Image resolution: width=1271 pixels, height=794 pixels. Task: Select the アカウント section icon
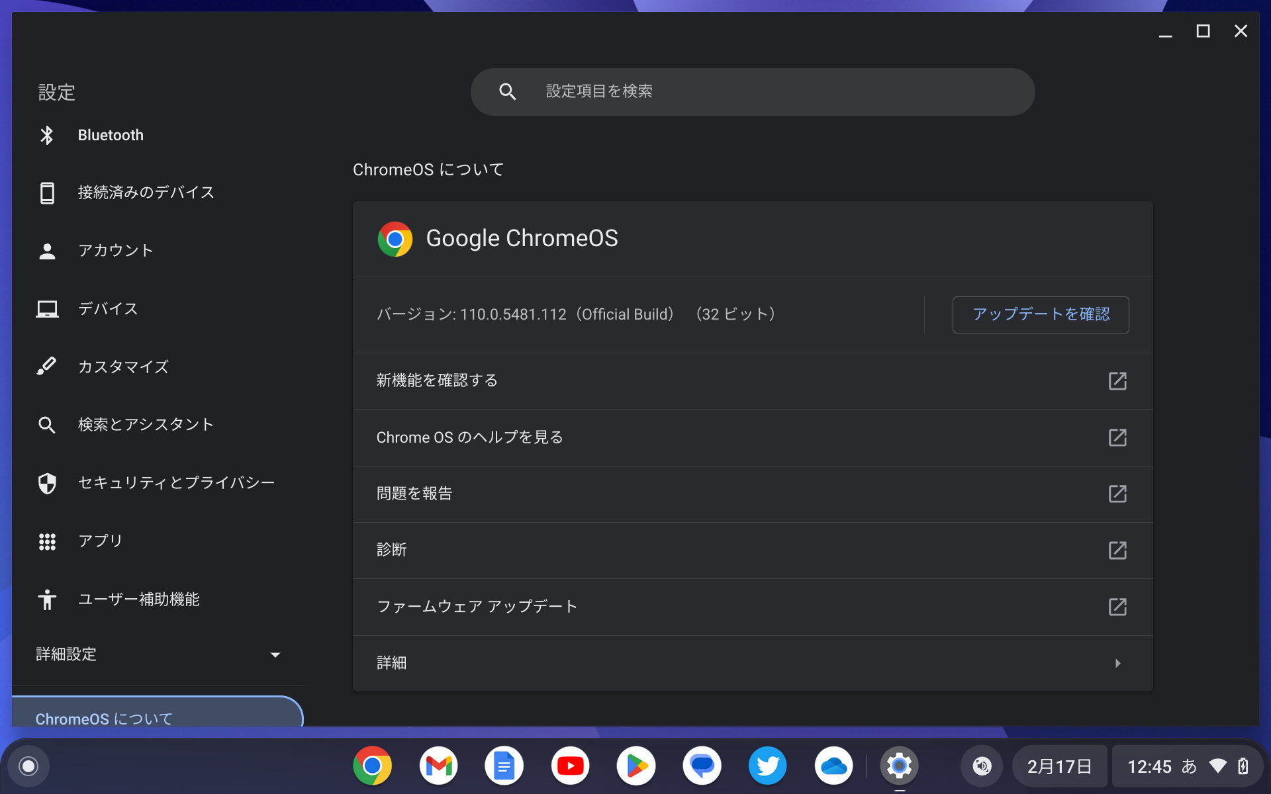click(47, 250)
